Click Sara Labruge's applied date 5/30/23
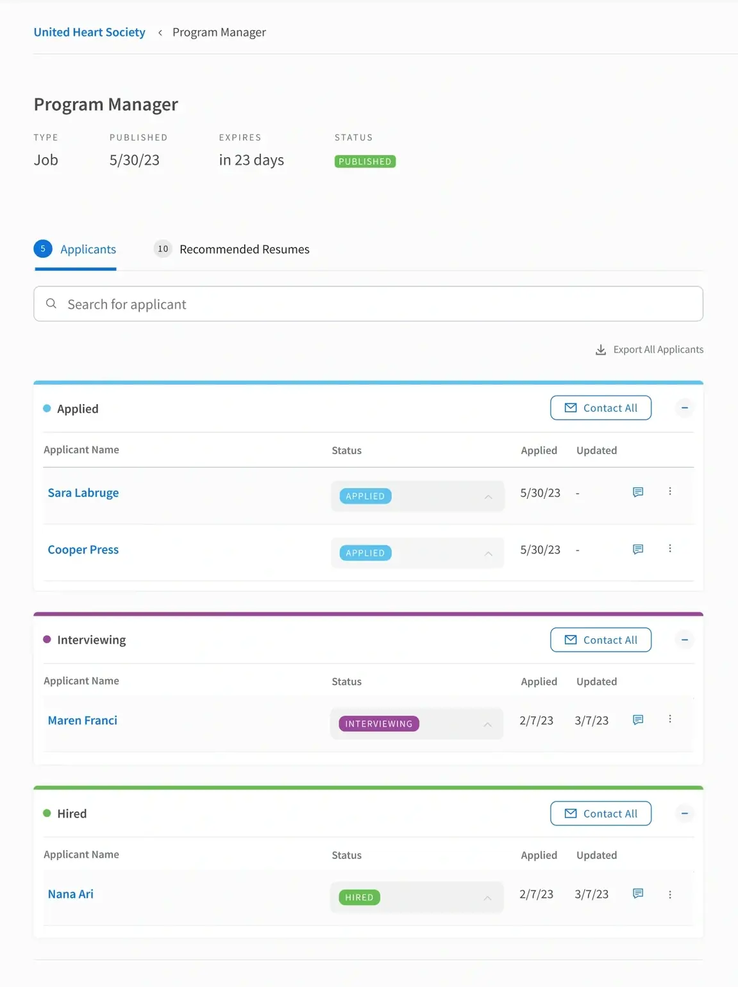This screenshot has width=738, height=987. point(541,493)
